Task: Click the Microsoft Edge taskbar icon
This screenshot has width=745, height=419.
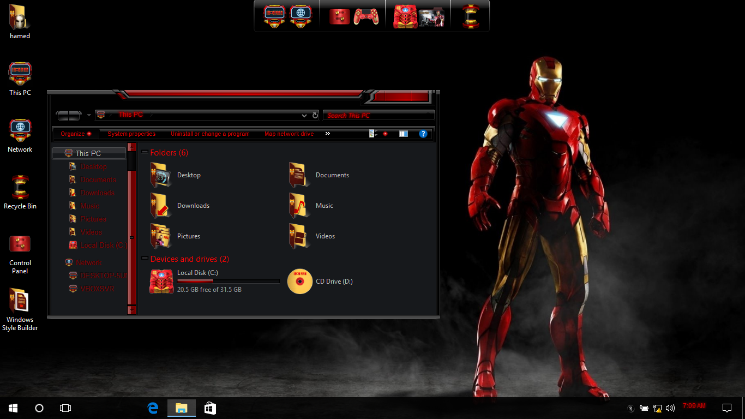Action: (153, 408)
